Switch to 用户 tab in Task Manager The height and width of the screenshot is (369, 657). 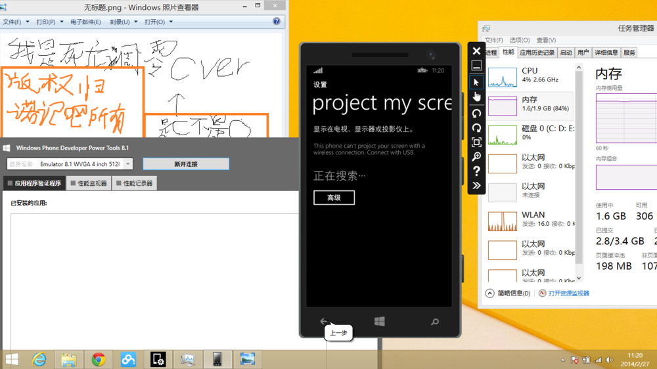pyautogui.click(x=583, y=53)
